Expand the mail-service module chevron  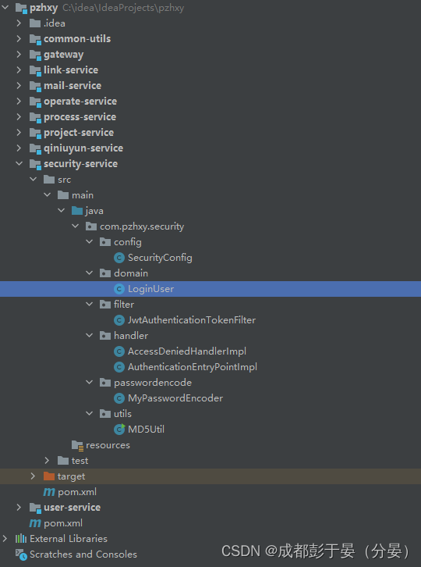(19, 85)
